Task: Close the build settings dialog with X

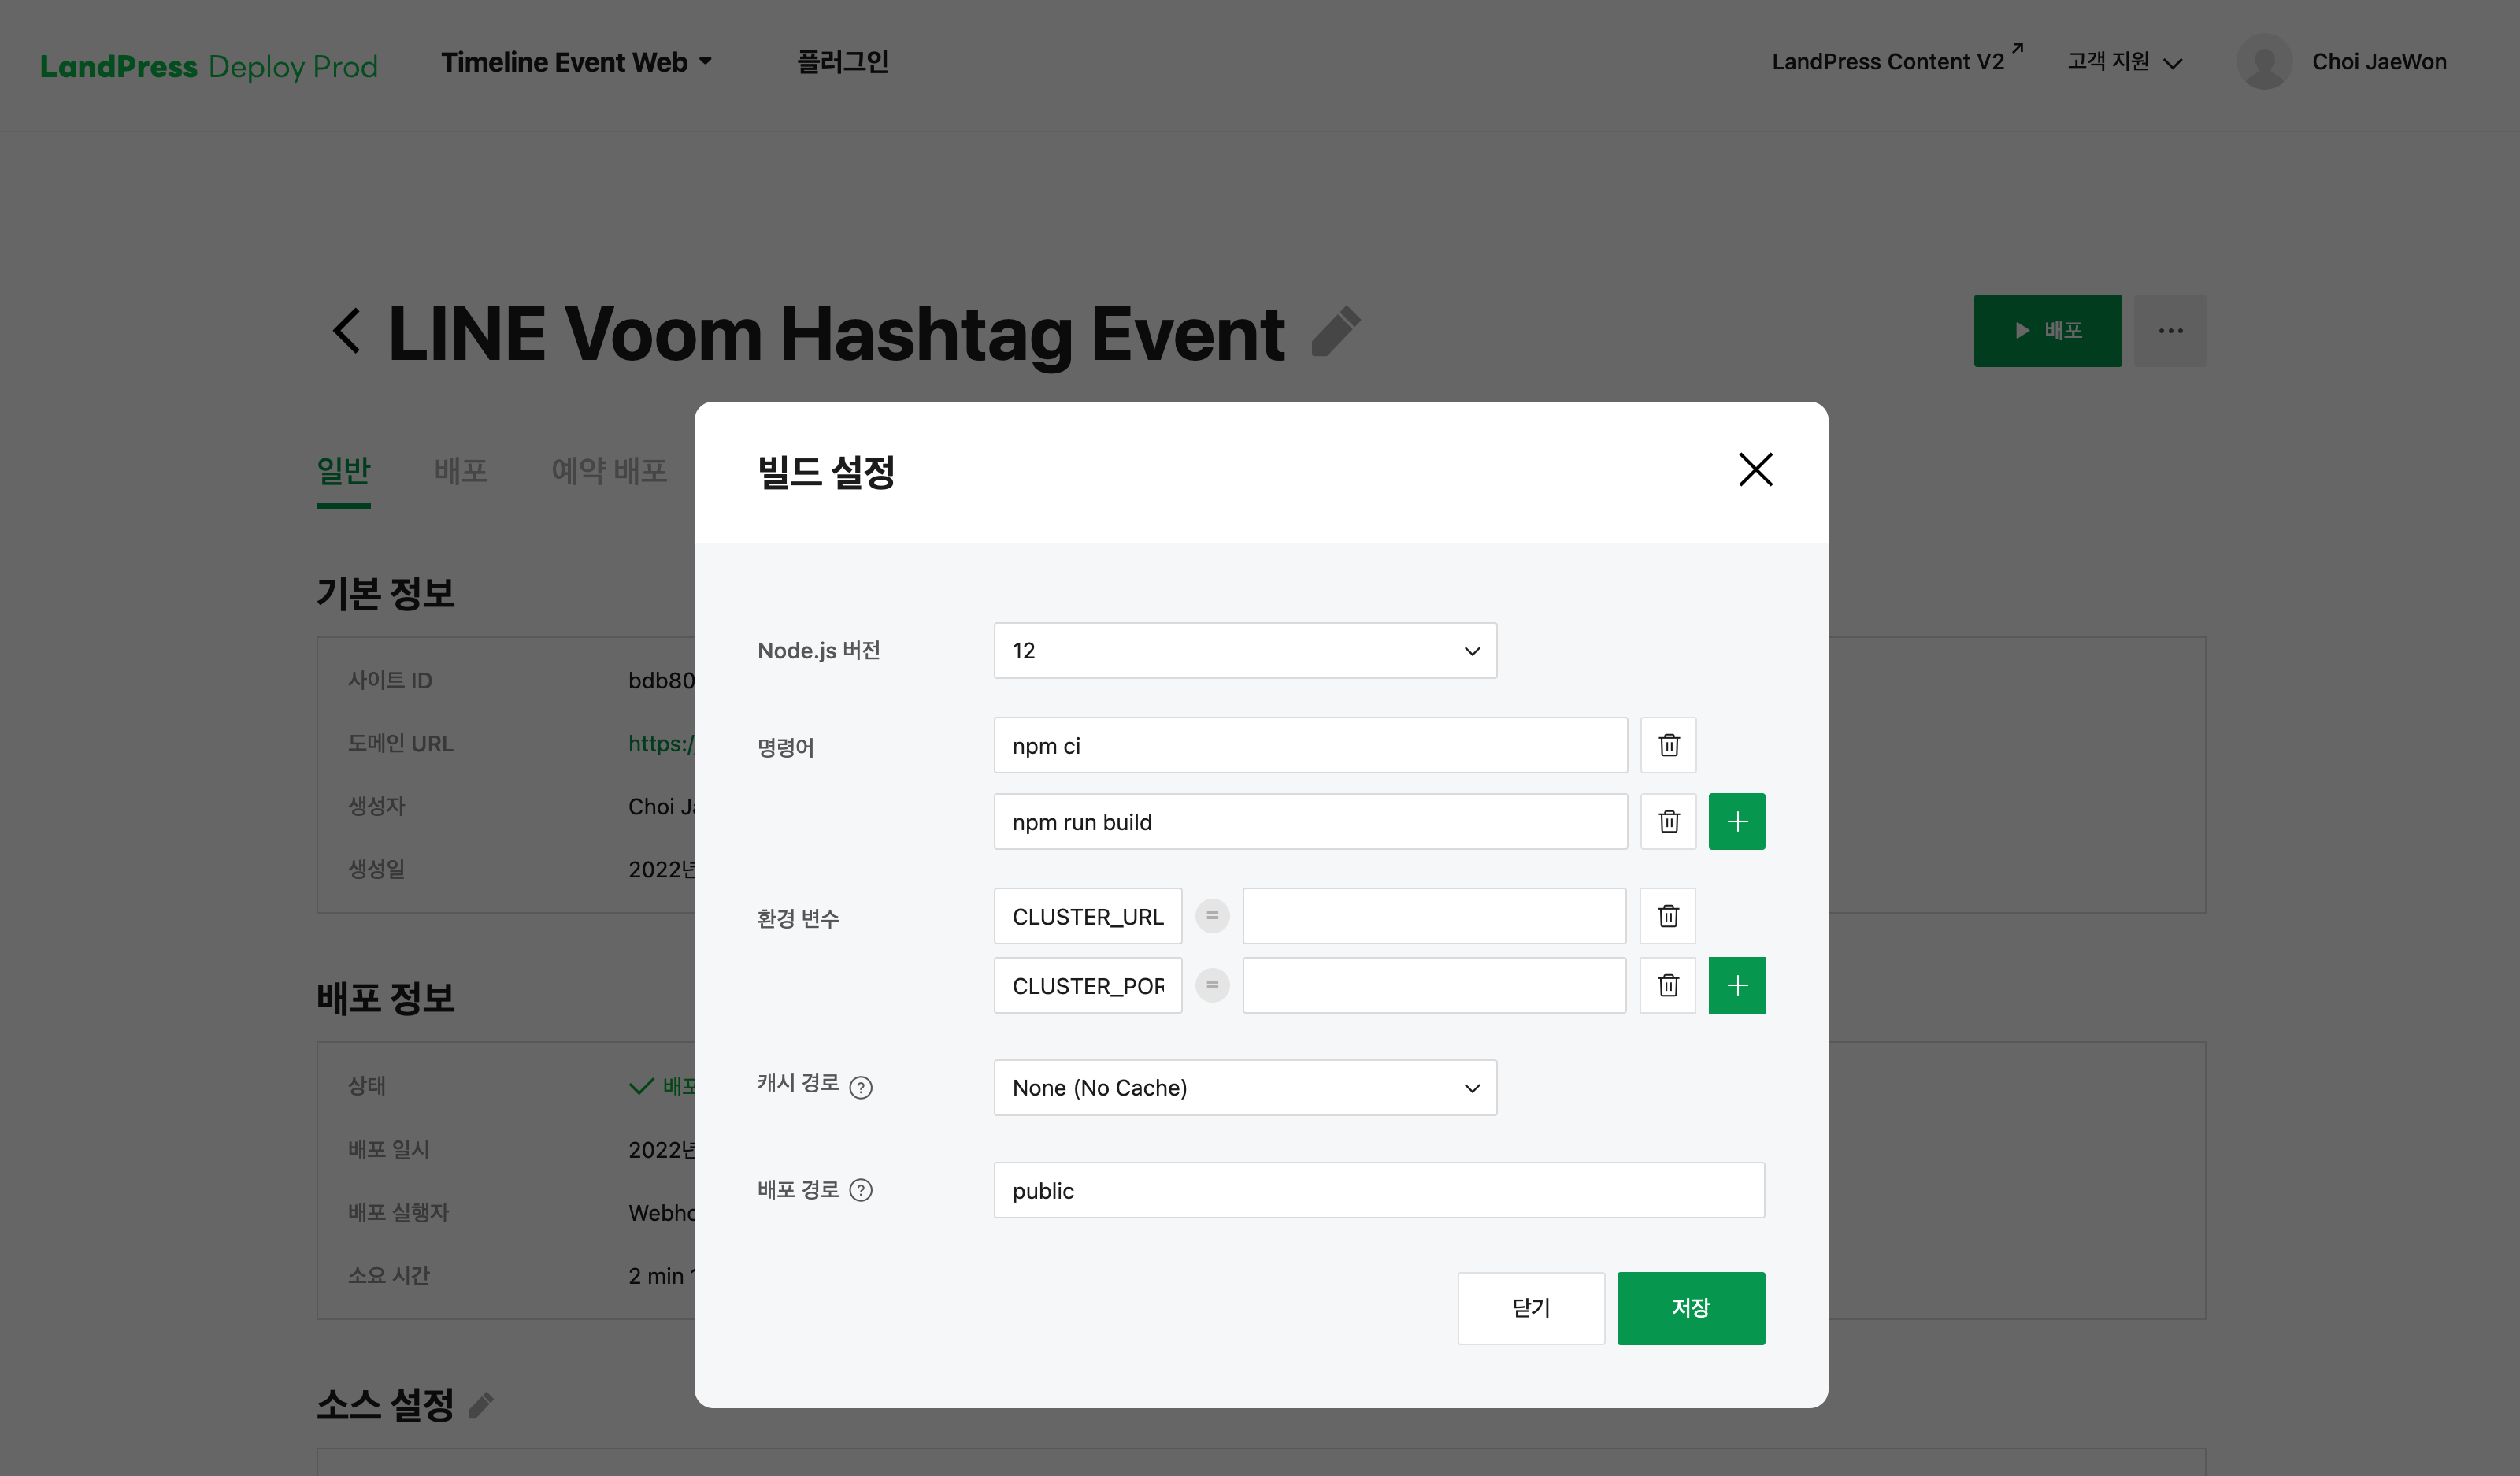Action: [x=1755, y=469]
